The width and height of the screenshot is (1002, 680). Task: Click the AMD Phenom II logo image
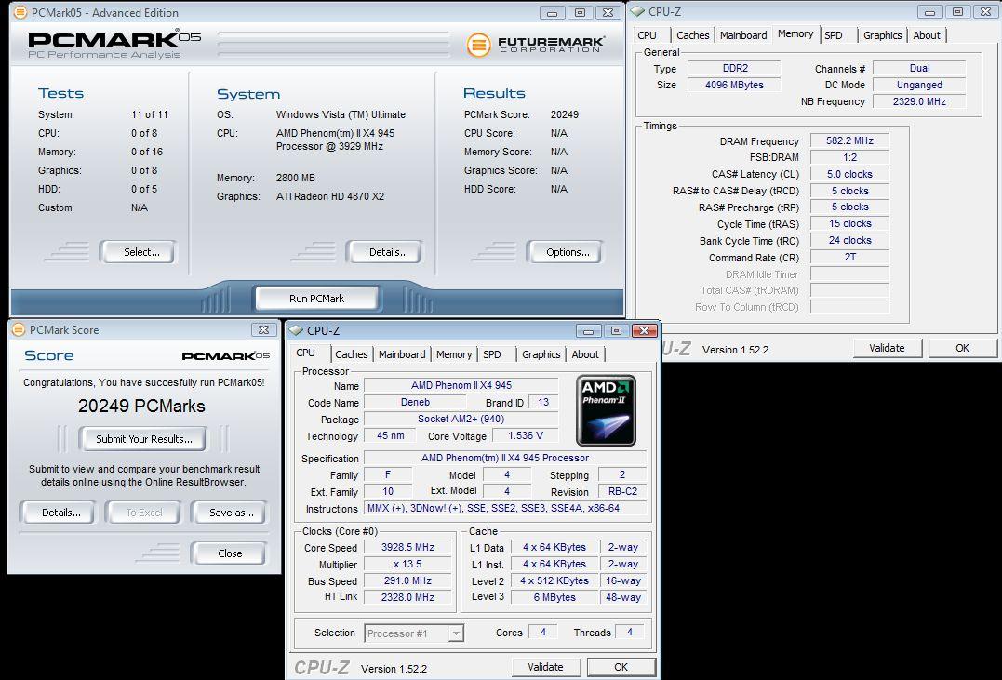coord(606,410)
